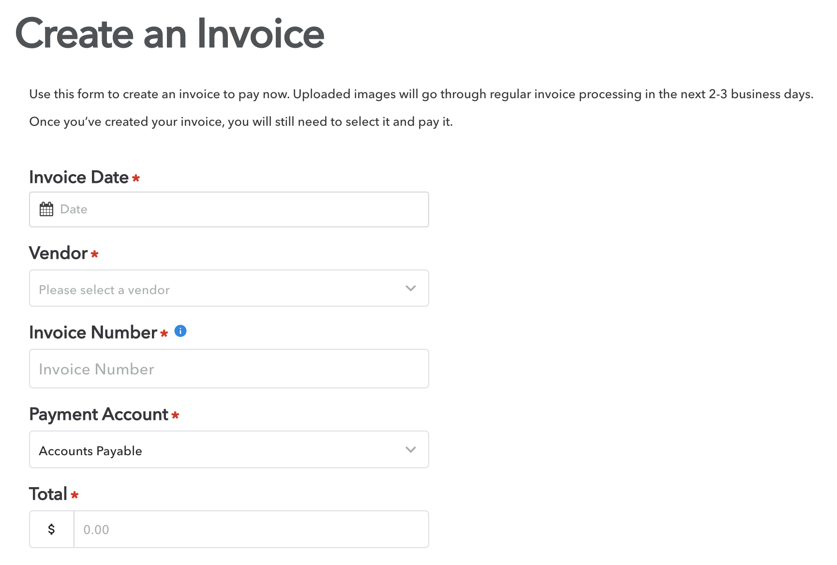The image size is (837, 565).
Task: Open the Accounts Payable dropdown
Action: point(229,449)
